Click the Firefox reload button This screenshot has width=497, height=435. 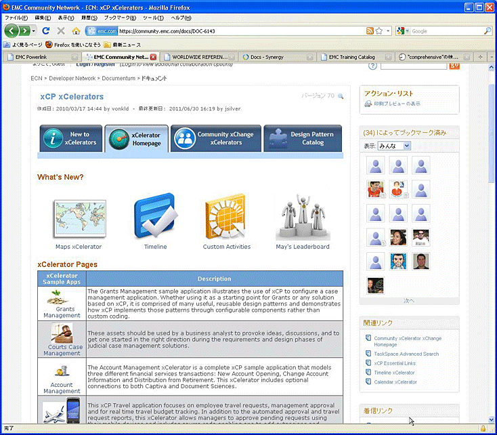pyautogui.click(x=46, y=31)
